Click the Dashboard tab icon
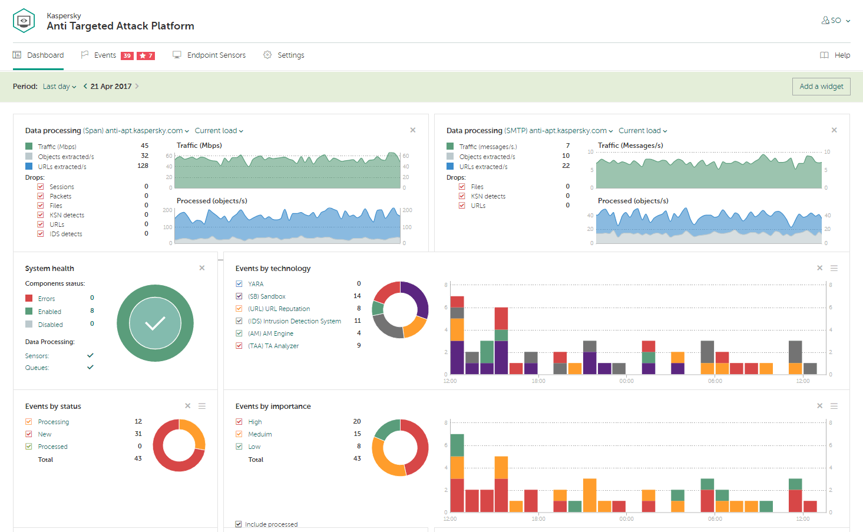Screen dimensions: 863x532 click(x=17, y=55)
